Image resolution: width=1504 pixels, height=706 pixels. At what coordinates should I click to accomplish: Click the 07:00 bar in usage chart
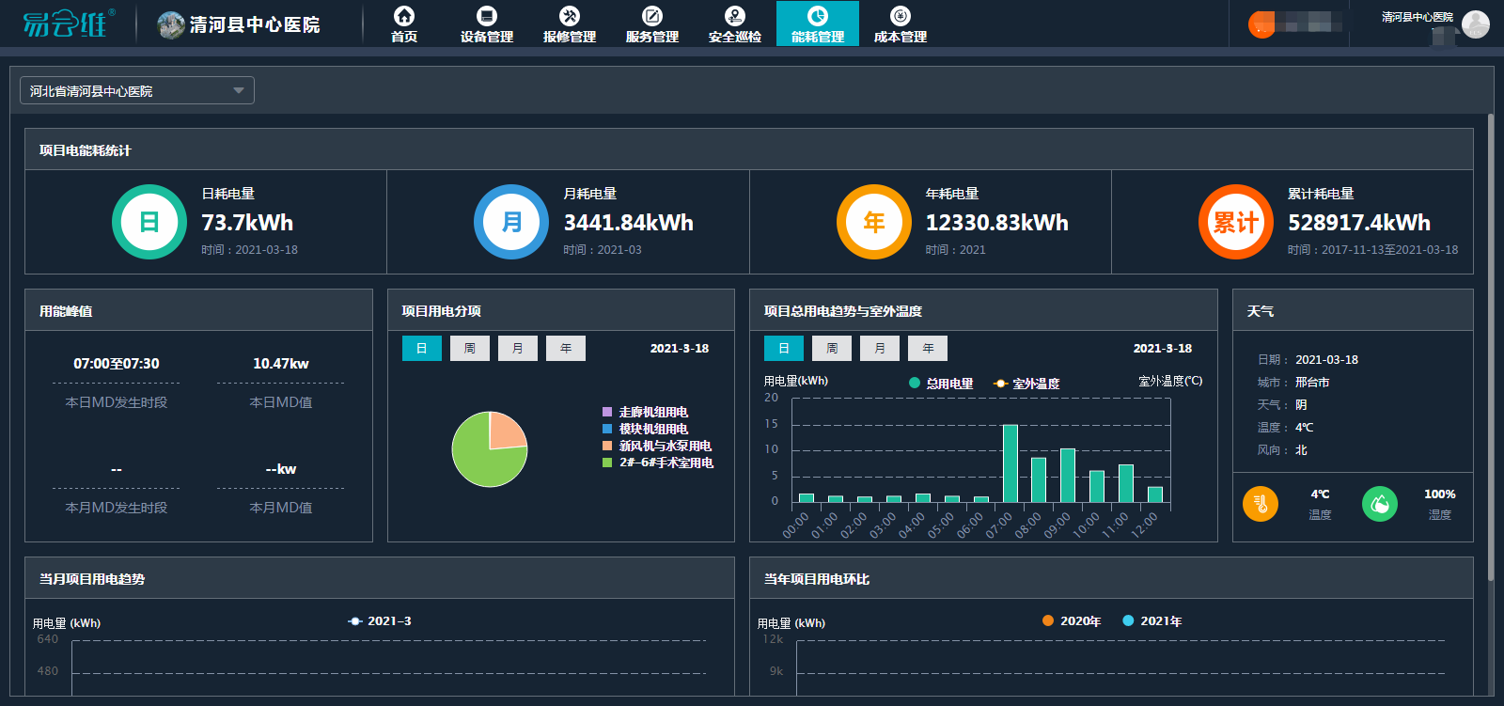(x=1010, y=464)
